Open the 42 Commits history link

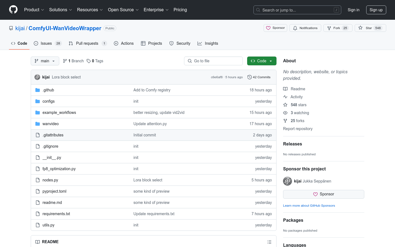point(259,77)
